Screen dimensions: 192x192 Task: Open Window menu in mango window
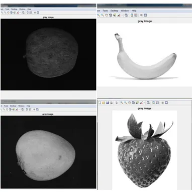(21, 106)
